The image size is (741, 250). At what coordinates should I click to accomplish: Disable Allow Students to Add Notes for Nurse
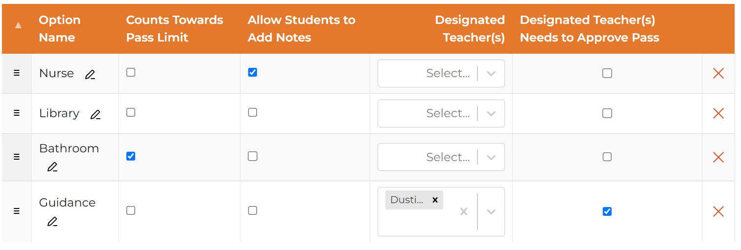(252, 72)
